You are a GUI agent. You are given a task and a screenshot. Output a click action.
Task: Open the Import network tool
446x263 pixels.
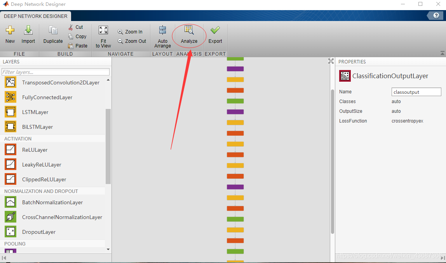(28, 35)
